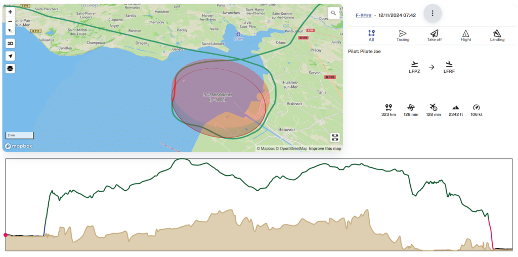This screenshot has height=257, width=518.
Task: Open the map layers selector
Action: pos(10,69)
